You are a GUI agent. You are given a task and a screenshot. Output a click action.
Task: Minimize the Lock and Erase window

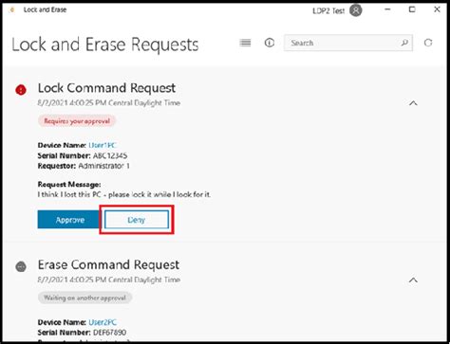pyautogui.click(x=387, y=9)
